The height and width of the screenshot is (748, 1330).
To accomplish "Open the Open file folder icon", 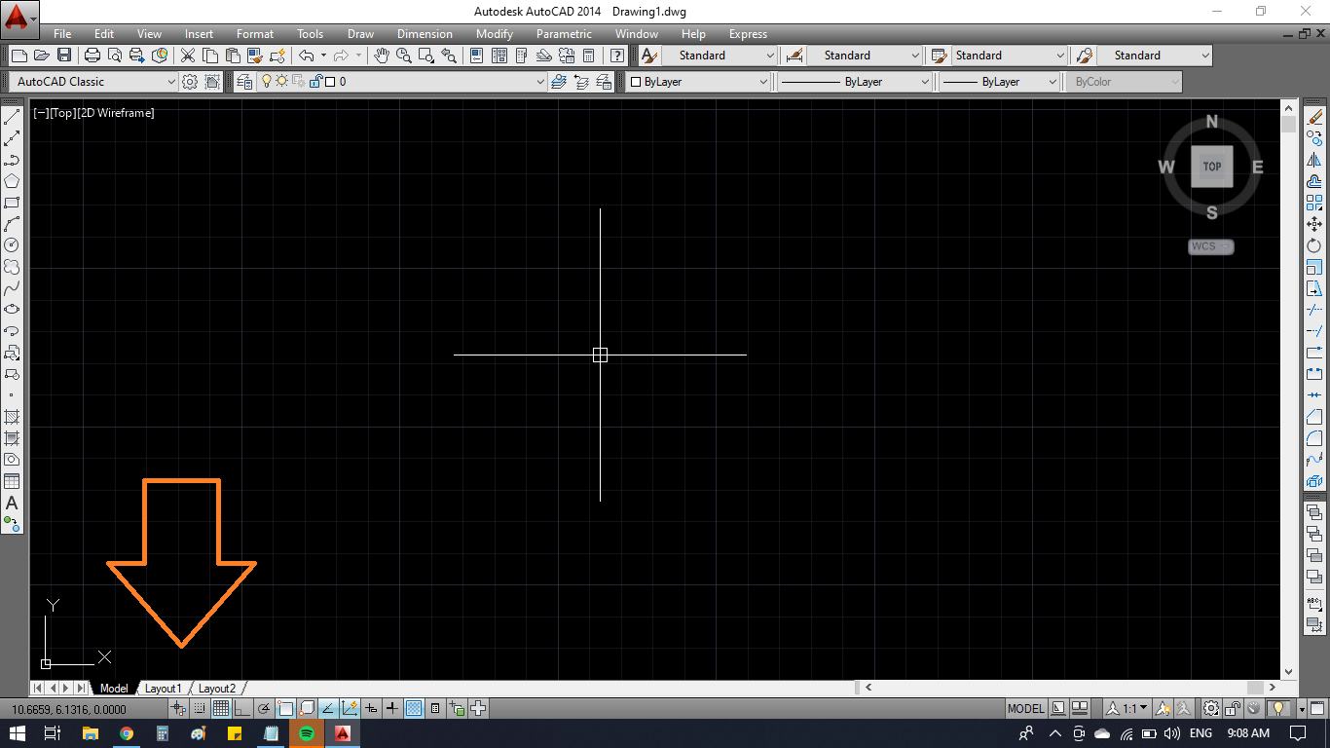I will click(x=42, y=56).
